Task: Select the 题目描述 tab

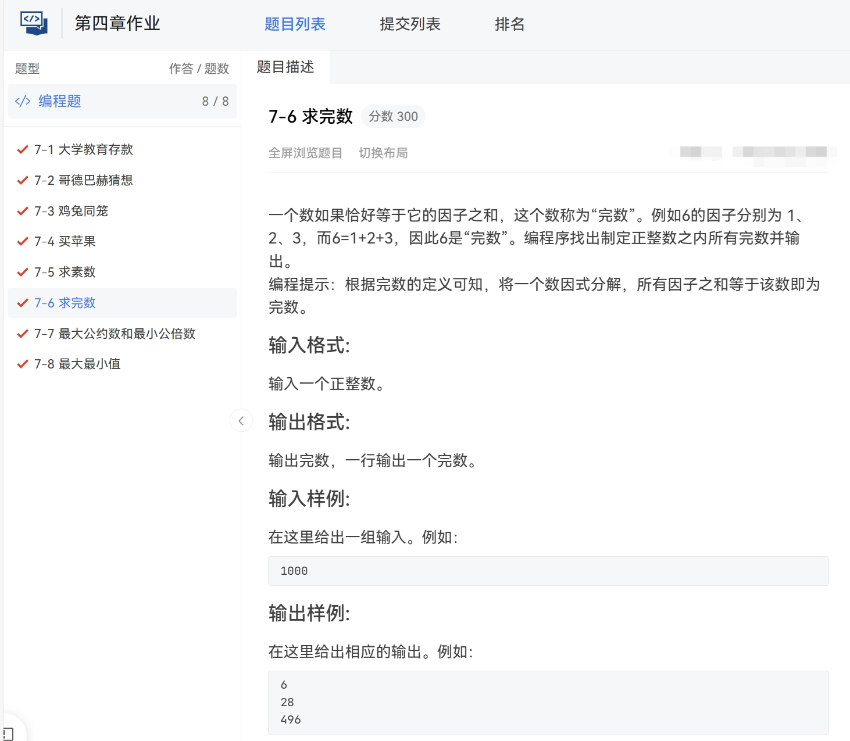Action: (x=285, y=67)
